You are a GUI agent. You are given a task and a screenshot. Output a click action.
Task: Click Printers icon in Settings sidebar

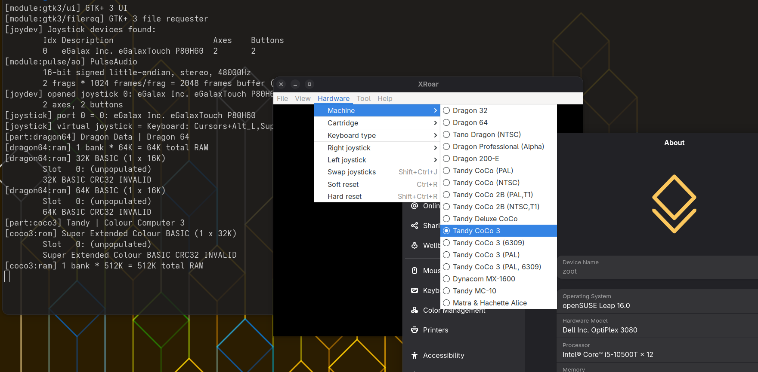415,330
